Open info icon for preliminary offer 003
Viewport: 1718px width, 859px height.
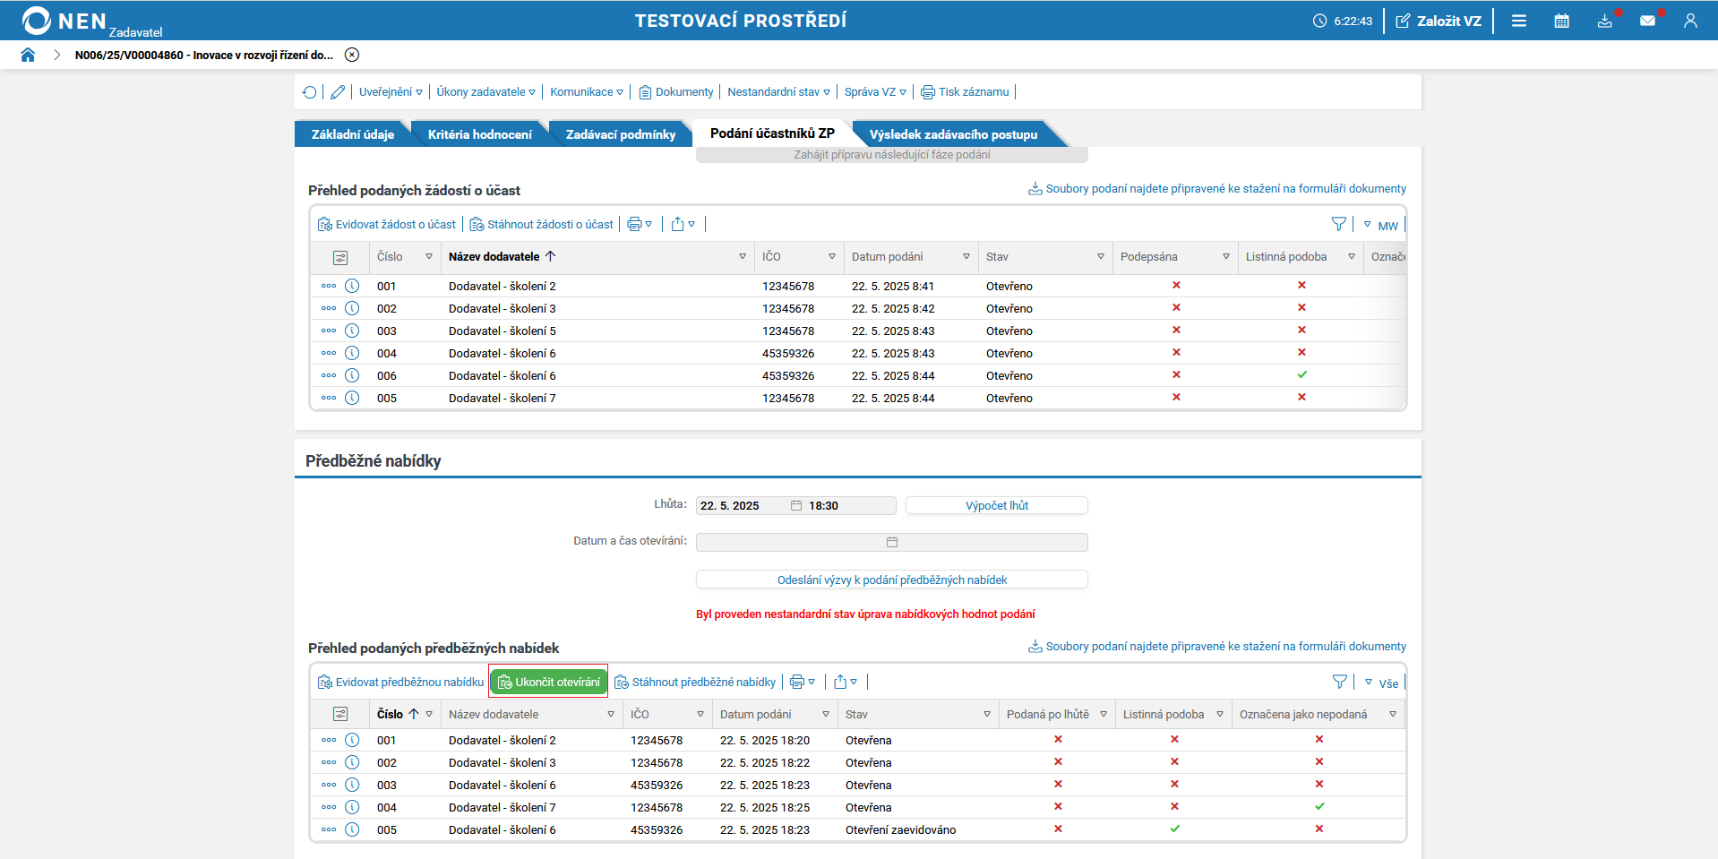pyautogui.click(x=352, y=785)
